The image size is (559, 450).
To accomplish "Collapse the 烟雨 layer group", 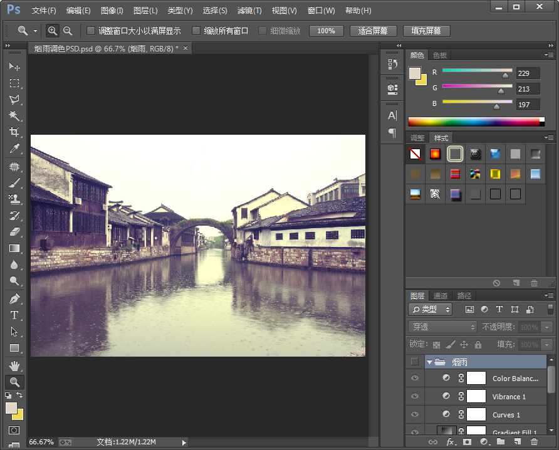I will pos(429,362).
